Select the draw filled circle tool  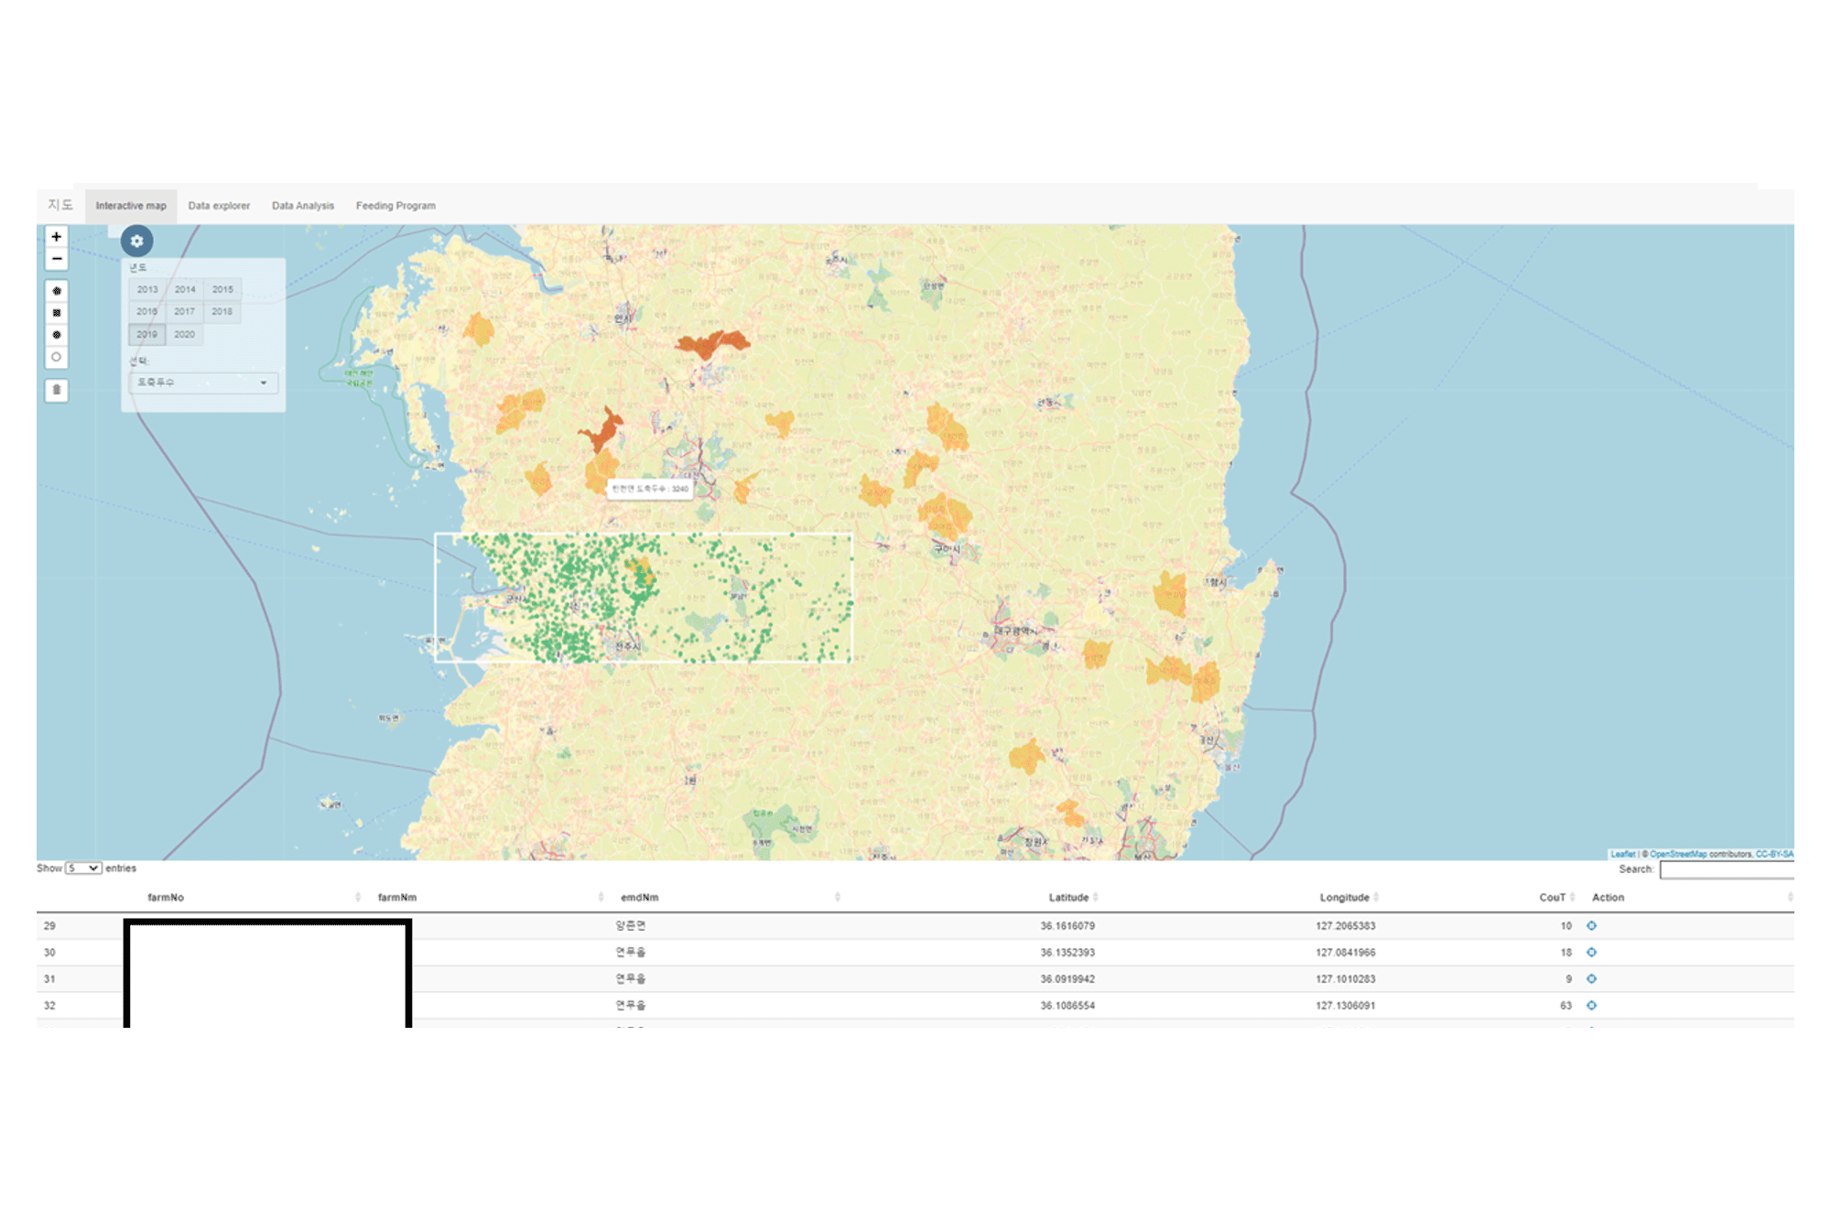56,335
